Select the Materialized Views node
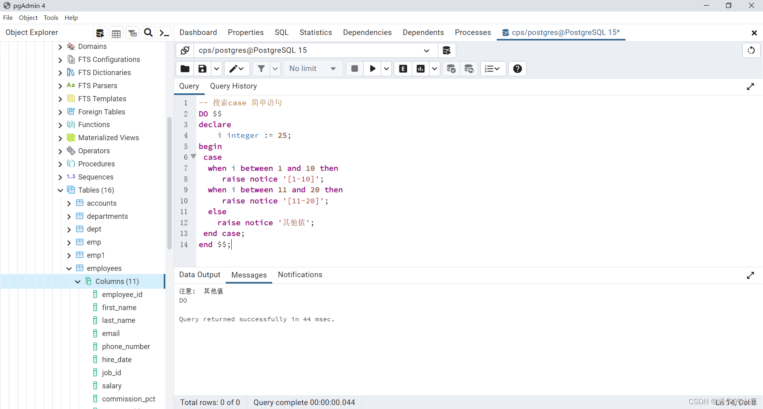This screenshot has height=409, width=763. pyautogui.click(x=108, y=138)
